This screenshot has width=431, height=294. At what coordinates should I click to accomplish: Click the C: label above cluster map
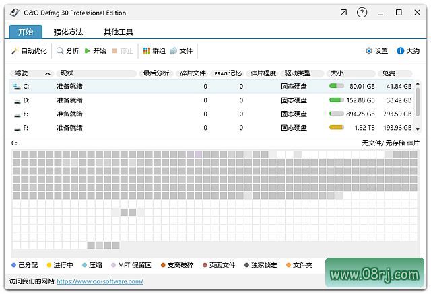pyautogui.click(x=14, y=143)
